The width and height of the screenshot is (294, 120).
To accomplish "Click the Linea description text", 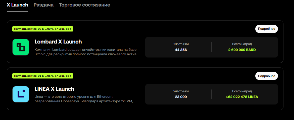I will click(x=84, y=99).
